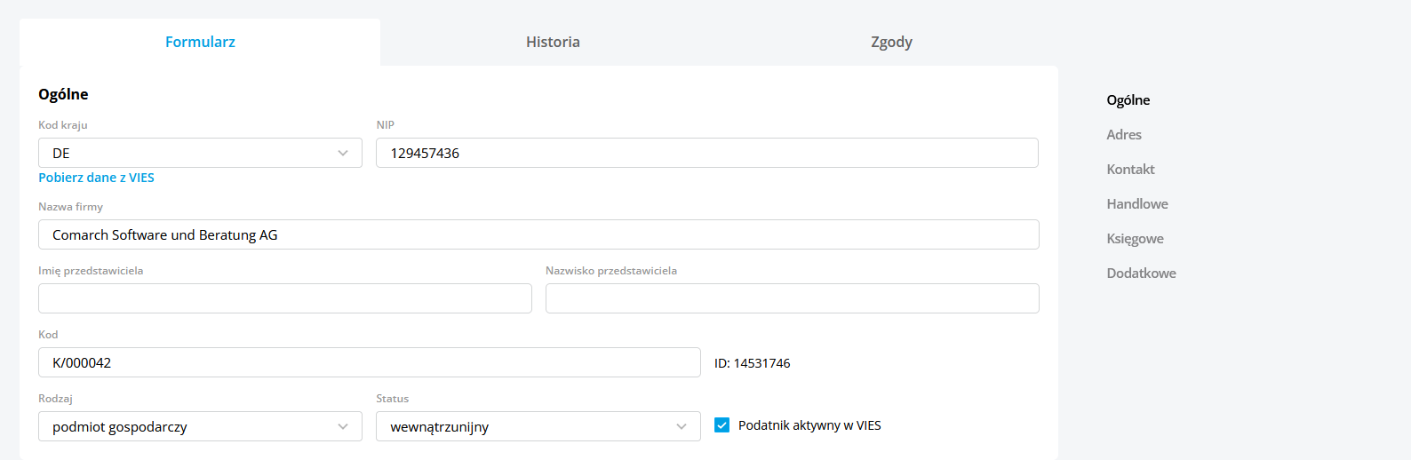Focus the Nazwa firmy input
The height and width of the screenshot is (460, 1411).
point(538,234)
